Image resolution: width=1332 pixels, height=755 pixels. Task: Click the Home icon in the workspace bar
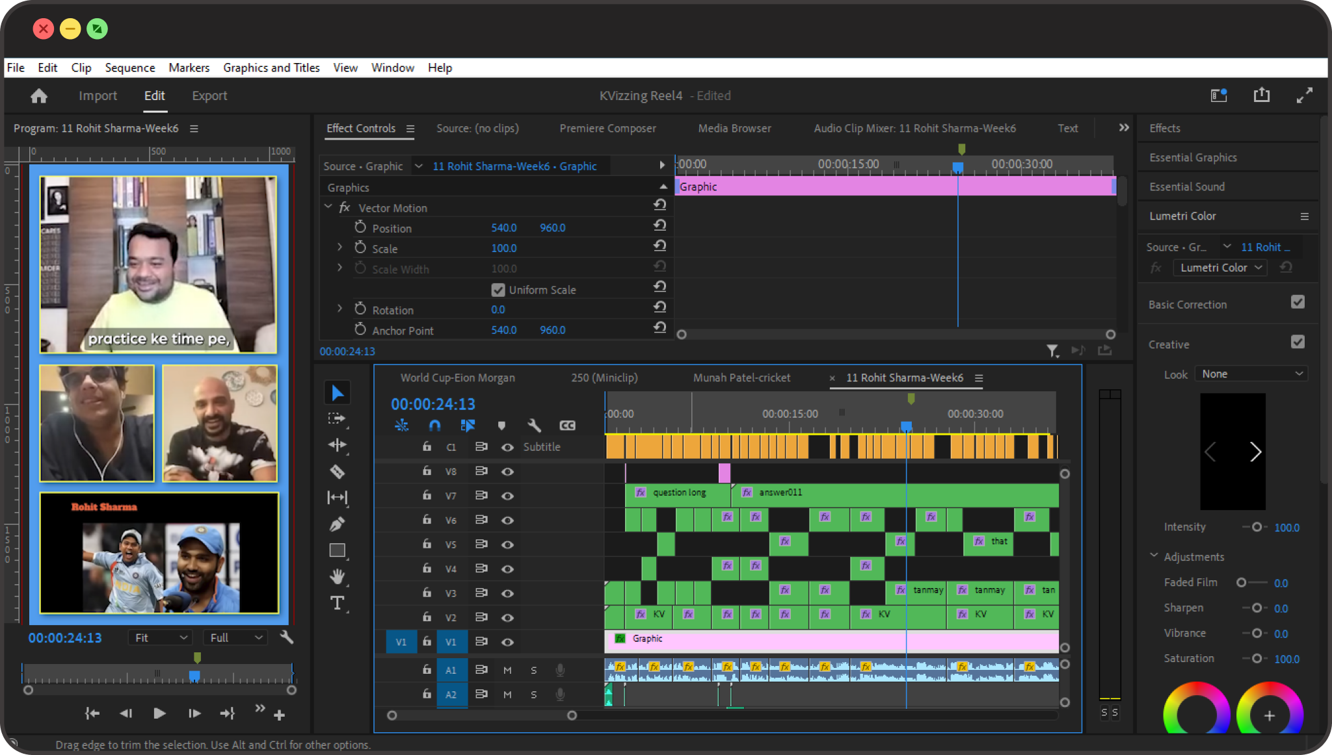point(39,96)
